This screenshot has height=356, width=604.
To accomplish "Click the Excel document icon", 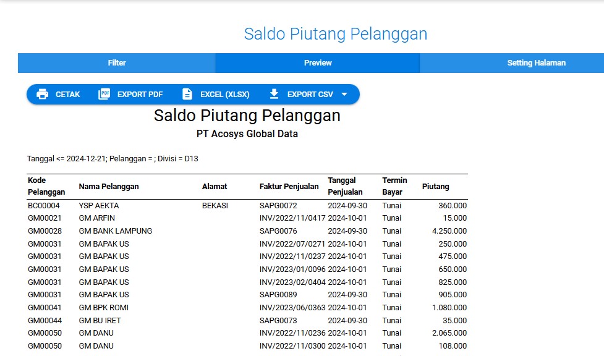I will [187, 95].
